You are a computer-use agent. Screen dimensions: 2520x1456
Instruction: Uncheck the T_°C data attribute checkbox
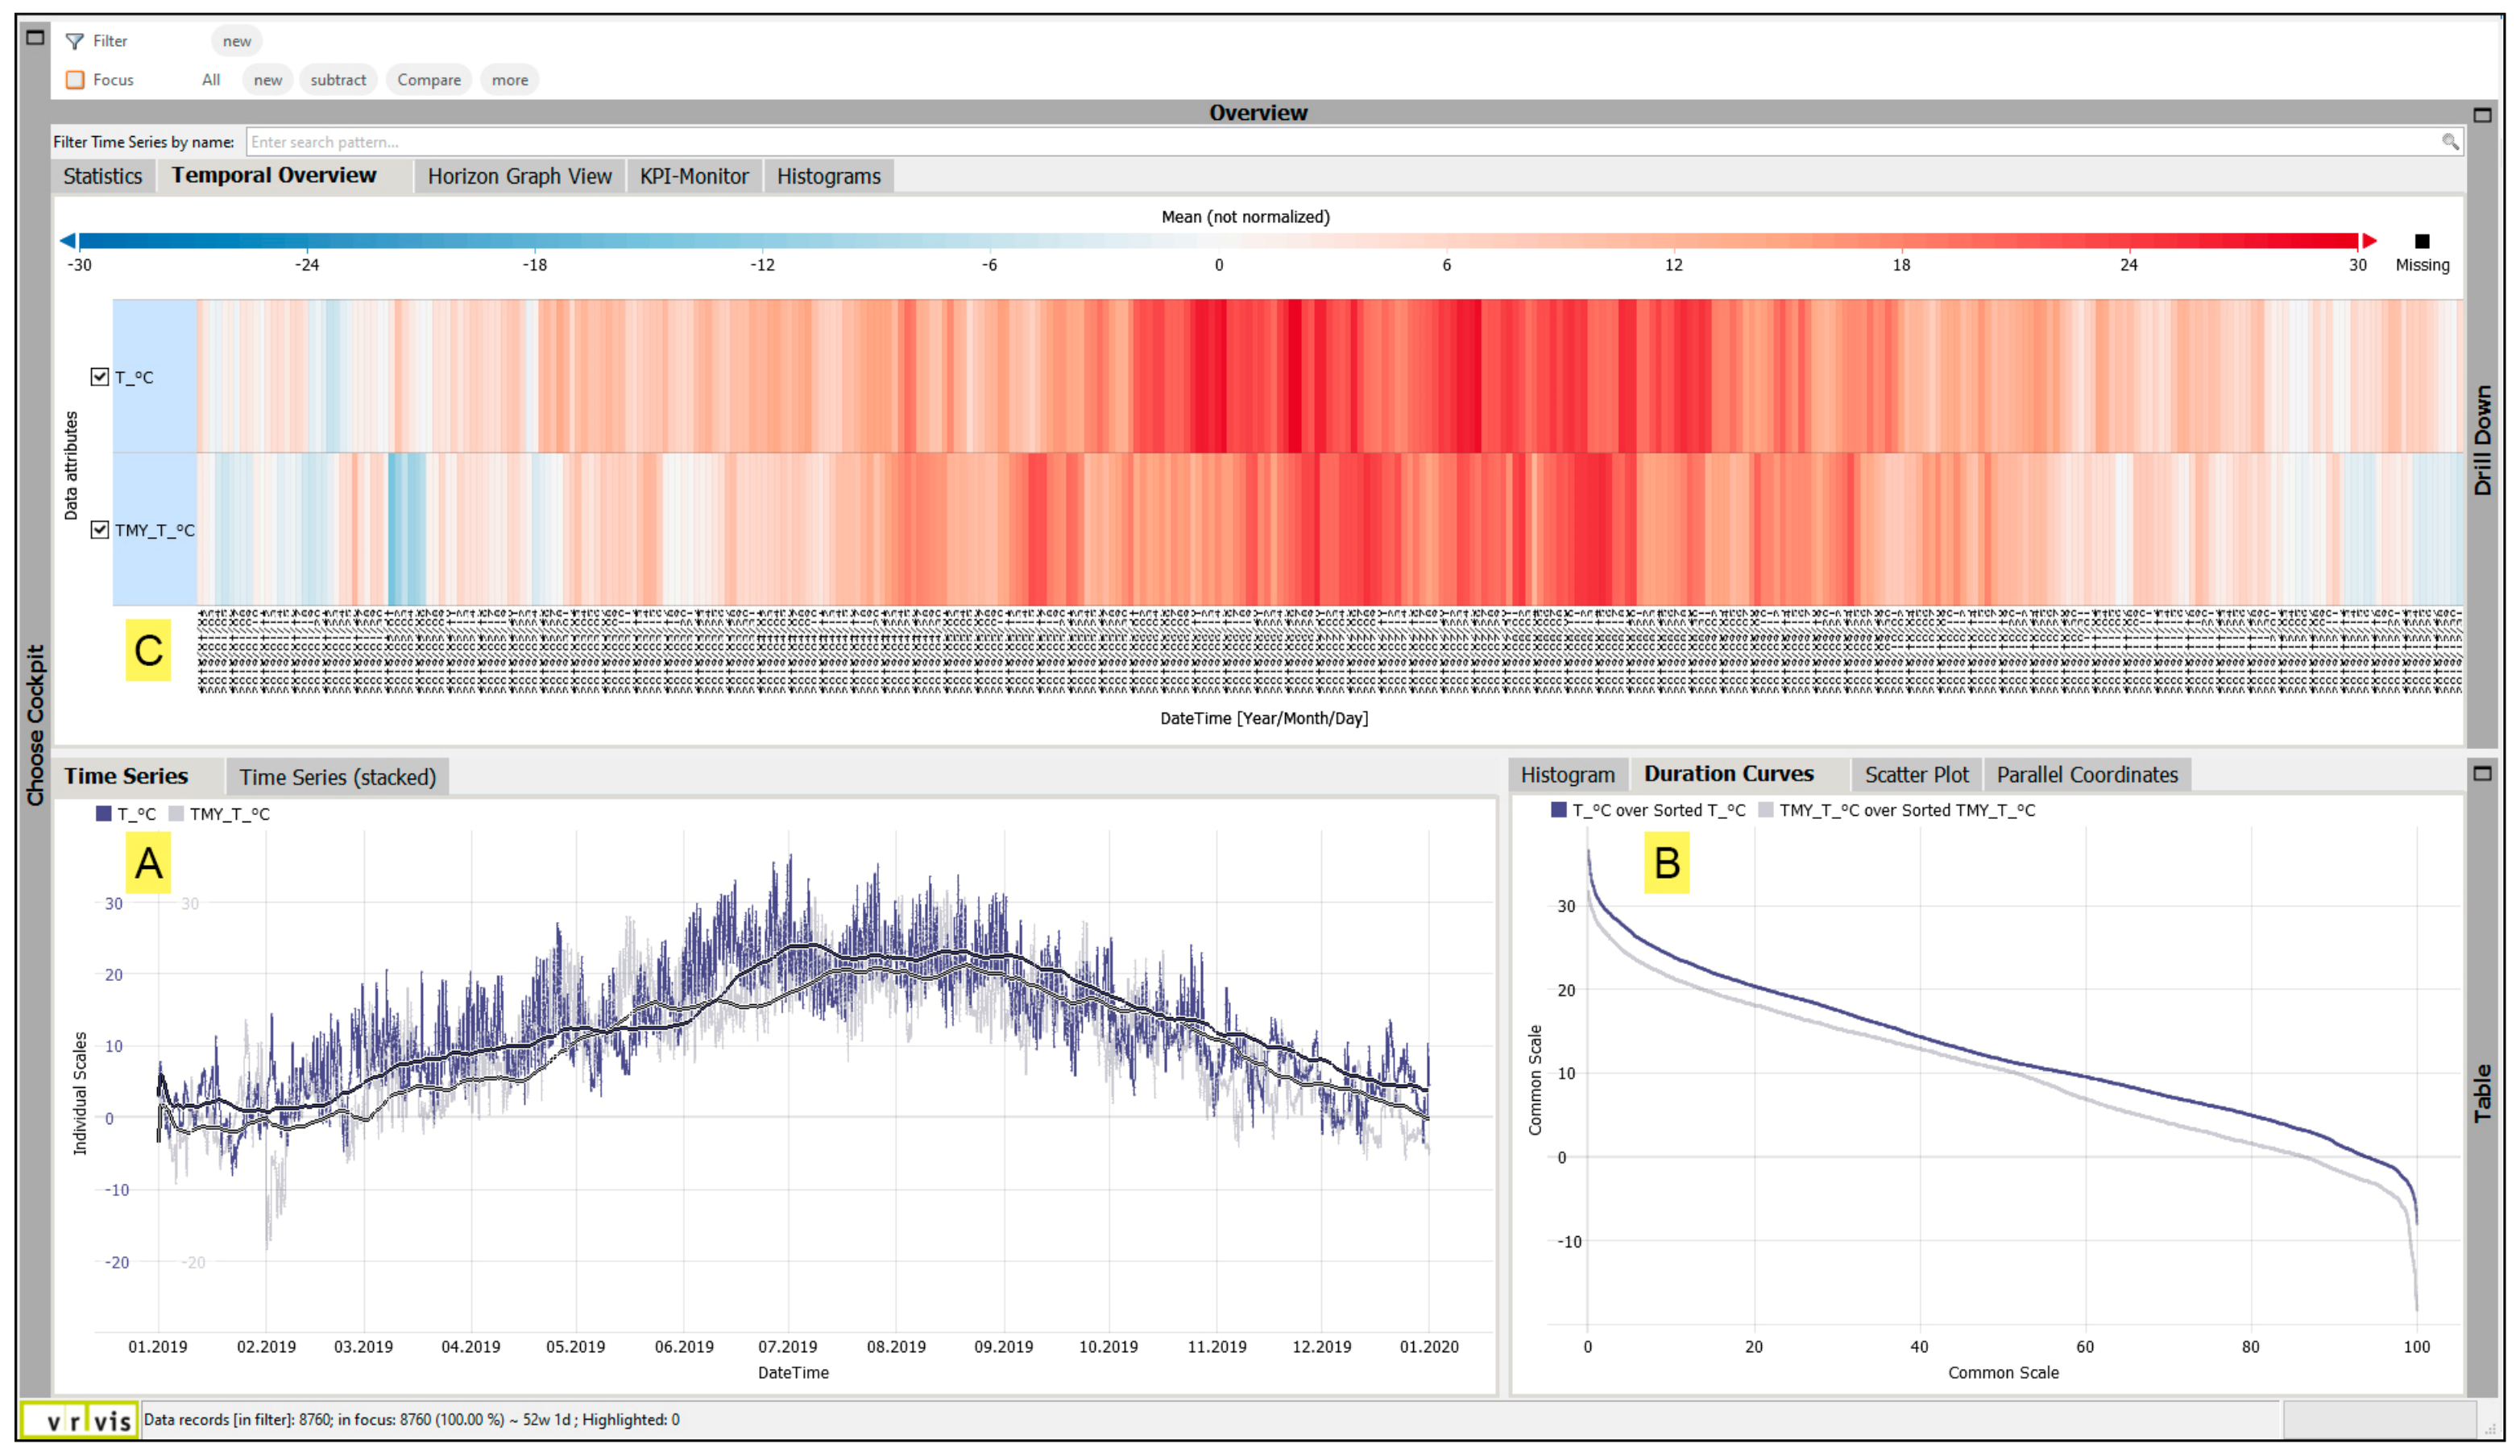pyautogui.click(x=99, y=377)
